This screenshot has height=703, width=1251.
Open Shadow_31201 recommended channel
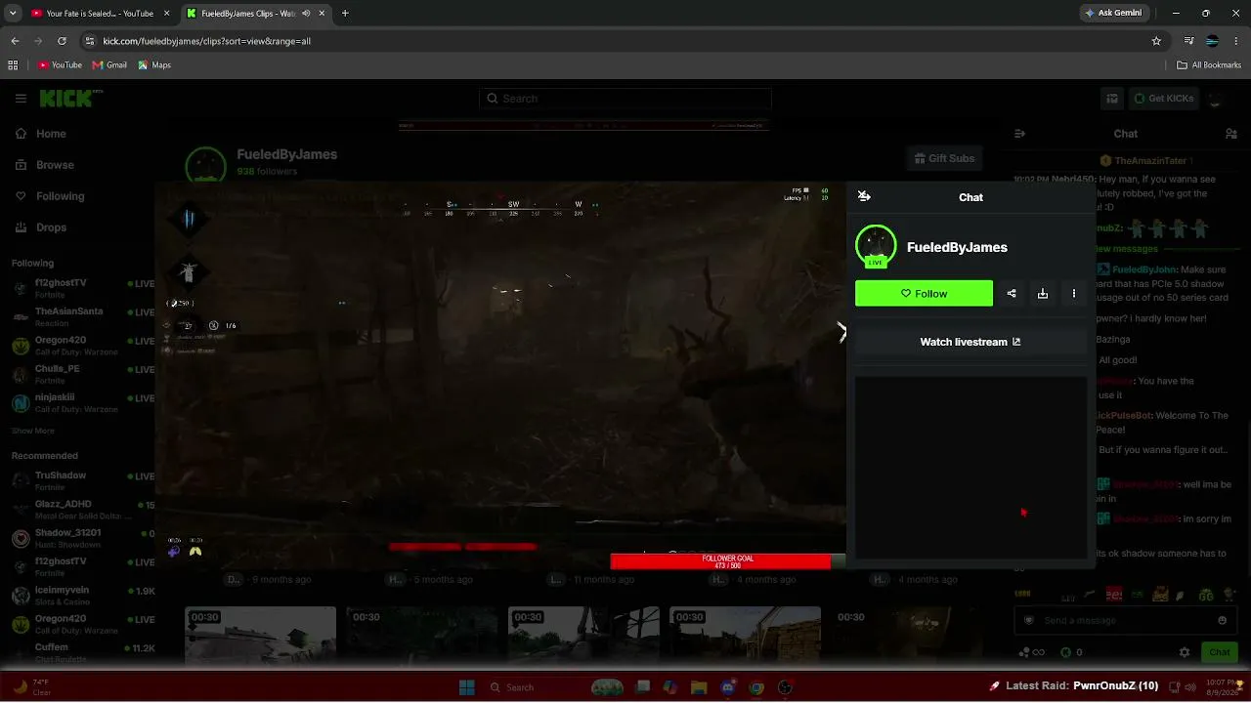(82, 538)
